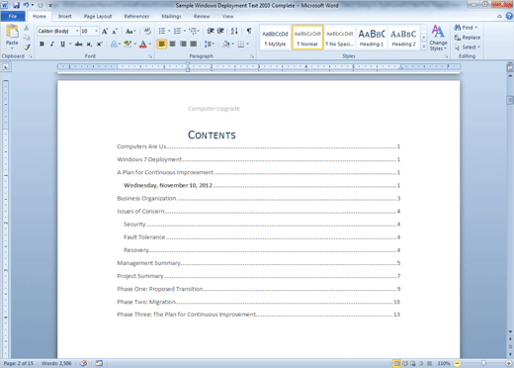Screen dimensions: 514x368
Task: Minimize the ribbon with caret icon
Action: click(499, 16)
